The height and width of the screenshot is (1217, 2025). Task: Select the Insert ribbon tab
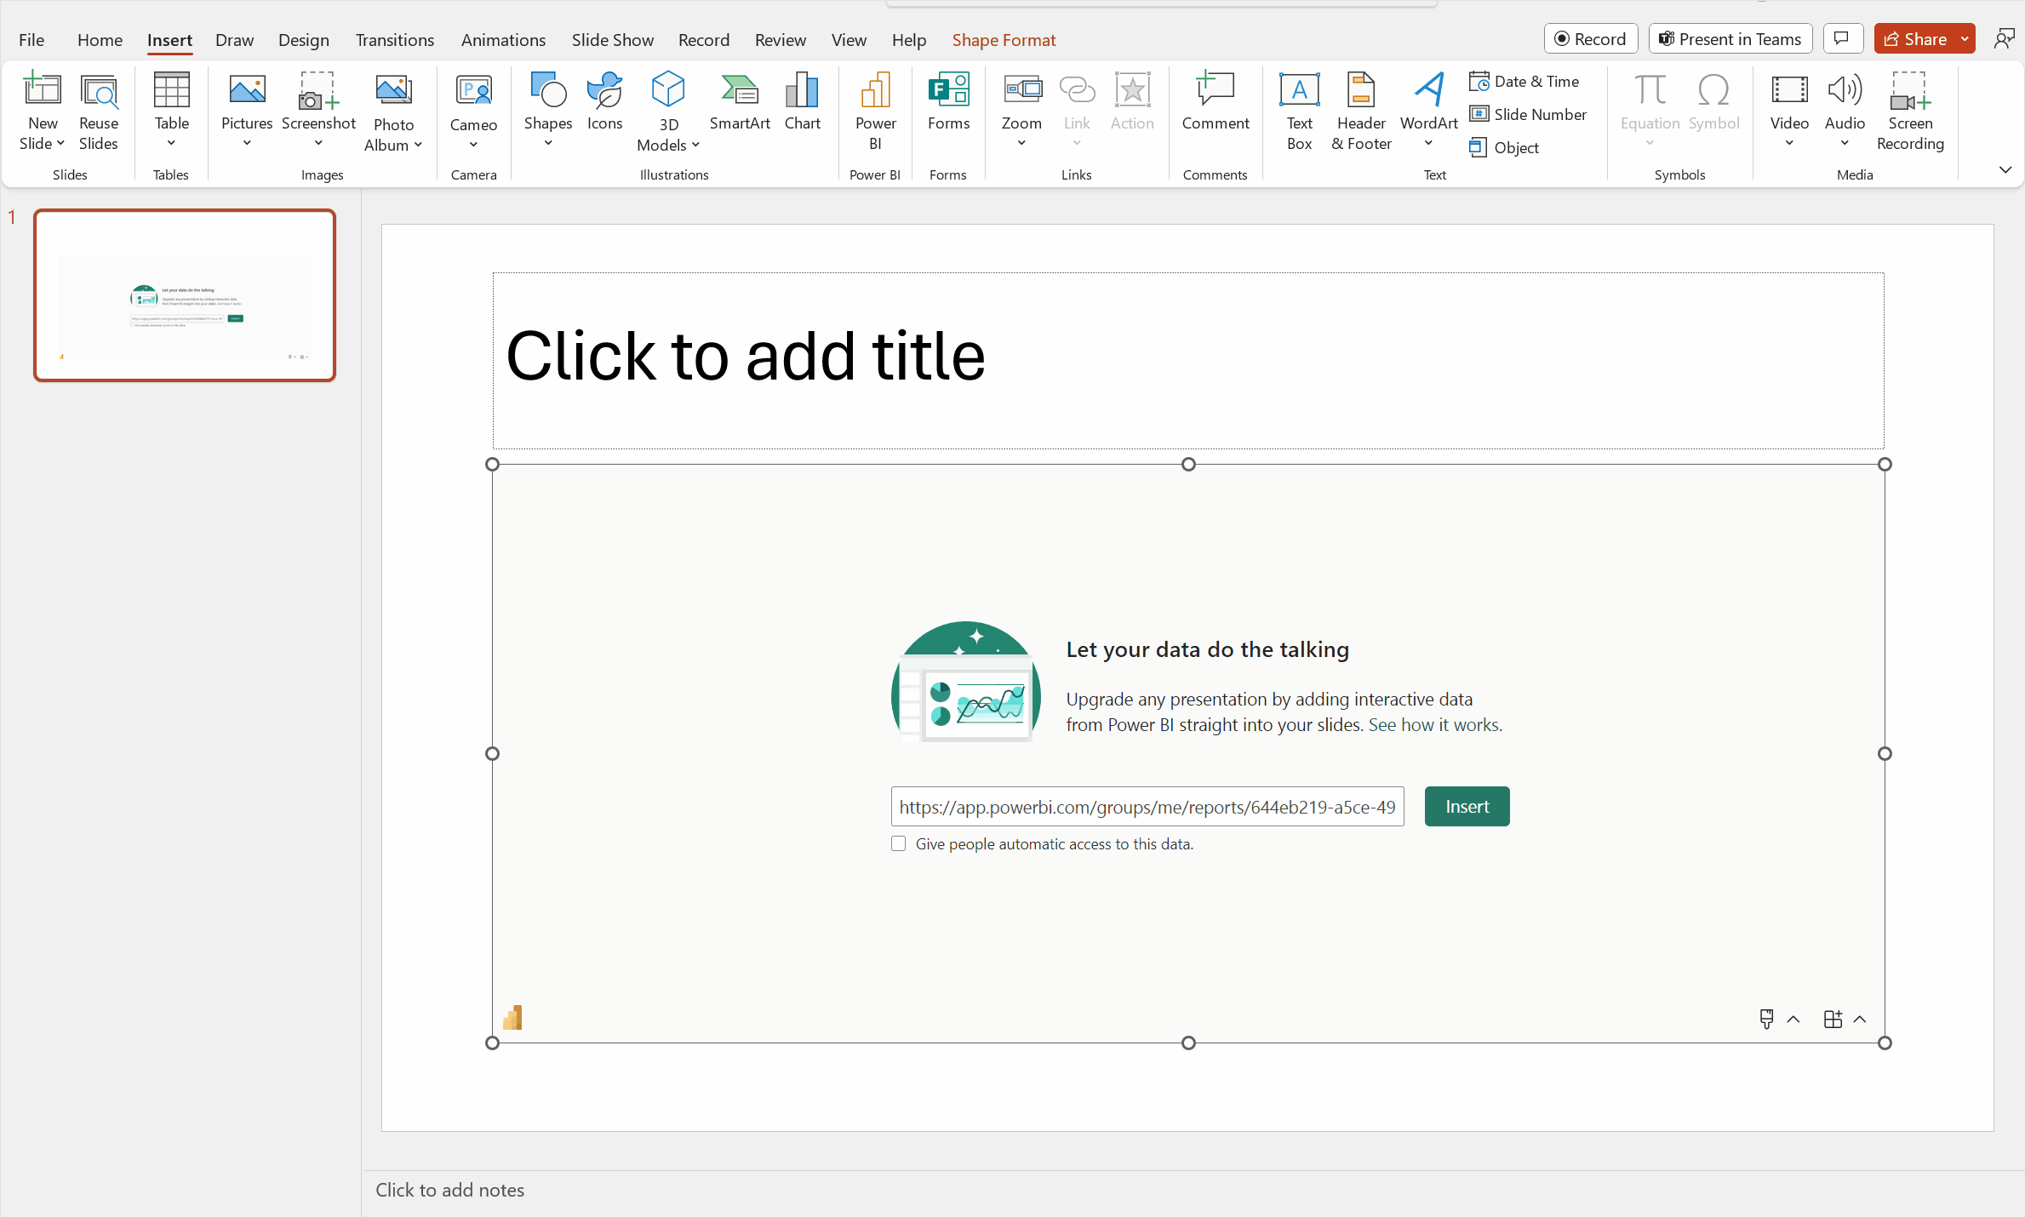point(171,39)
